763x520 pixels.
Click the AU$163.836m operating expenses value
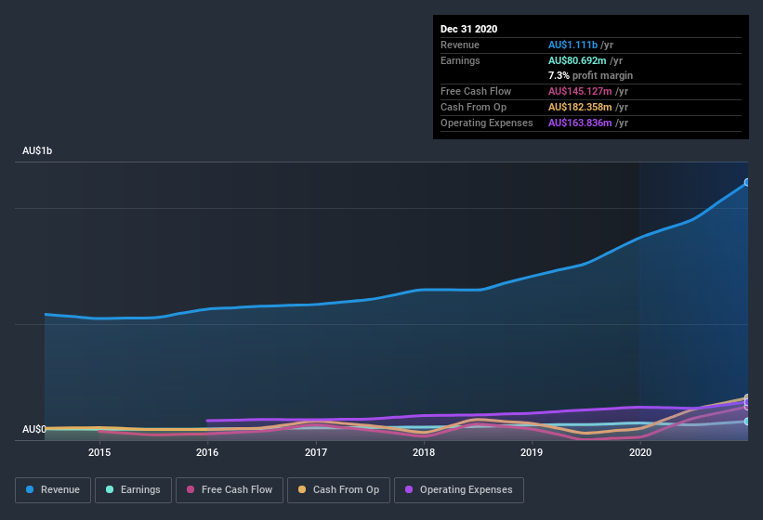(x=580, y=123)
